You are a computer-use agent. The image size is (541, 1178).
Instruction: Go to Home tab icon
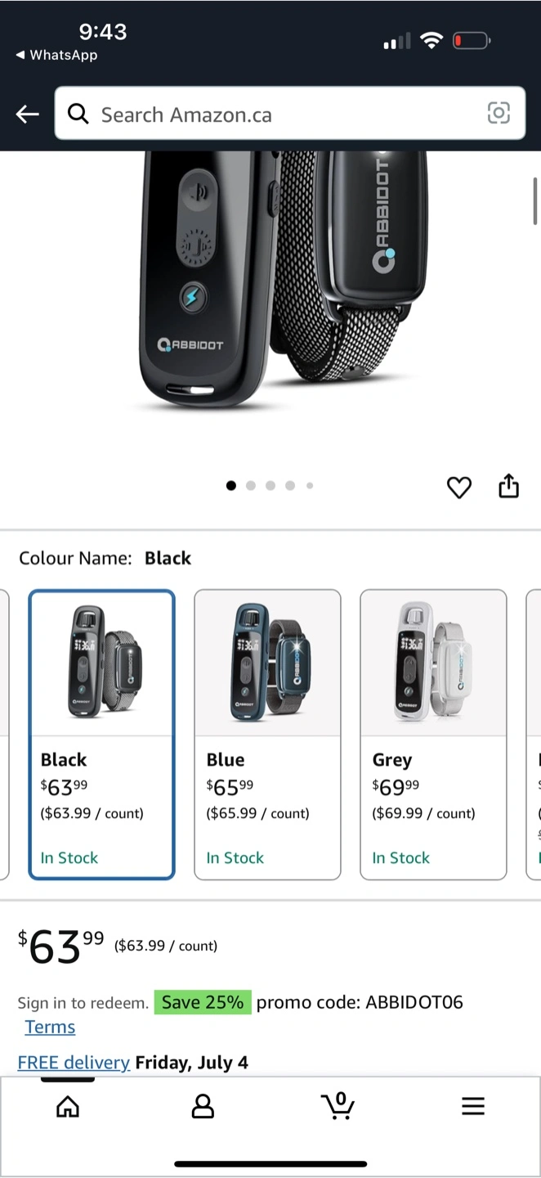click(68, 1107)
